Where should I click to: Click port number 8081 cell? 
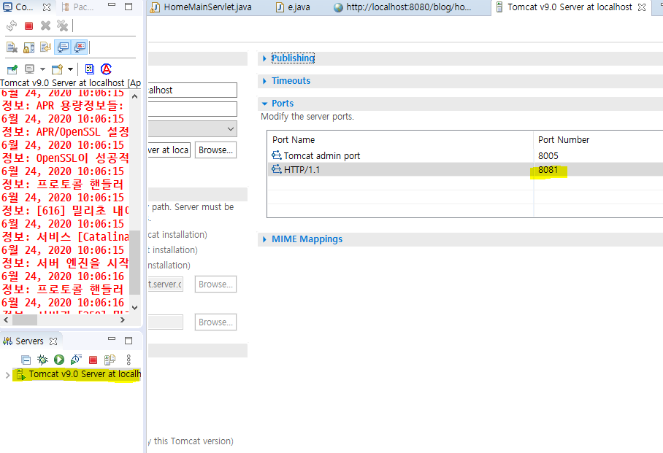[x=548, y=169]
